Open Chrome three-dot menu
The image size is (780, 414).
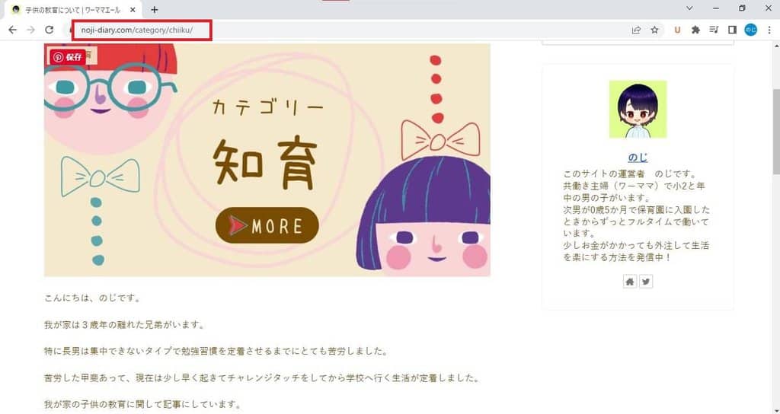coord(769,30)
